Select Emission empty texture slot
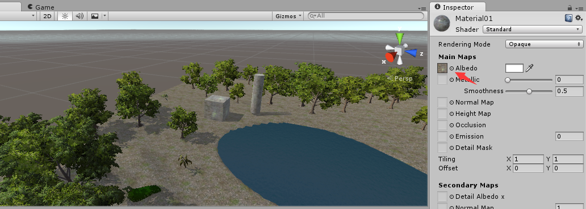586x209 pixels. click(442, 136)
